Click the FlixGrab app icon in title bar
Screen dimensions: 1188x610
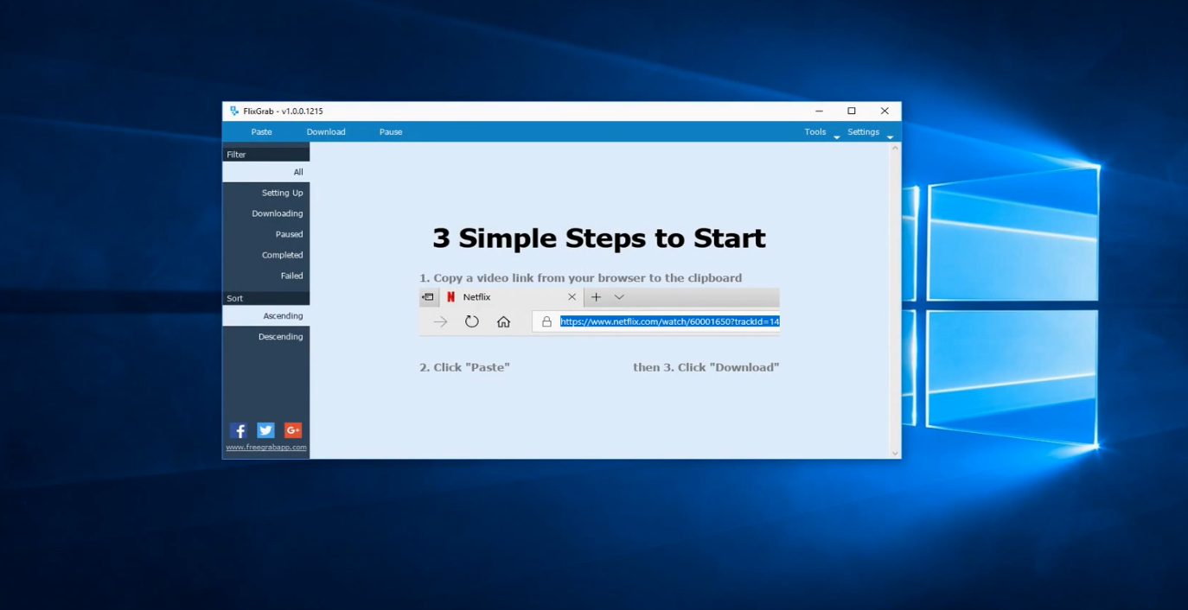point(234,111)
